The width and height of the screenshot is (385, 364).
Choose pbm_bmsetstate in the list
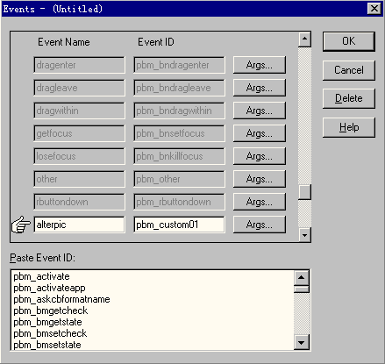click(x=47, y=345)
